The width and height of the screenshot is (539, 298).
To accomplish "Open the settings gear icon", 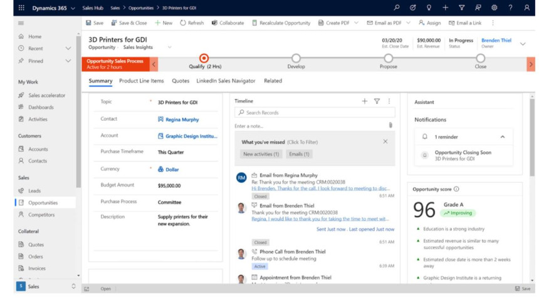I will coord(494,8).
